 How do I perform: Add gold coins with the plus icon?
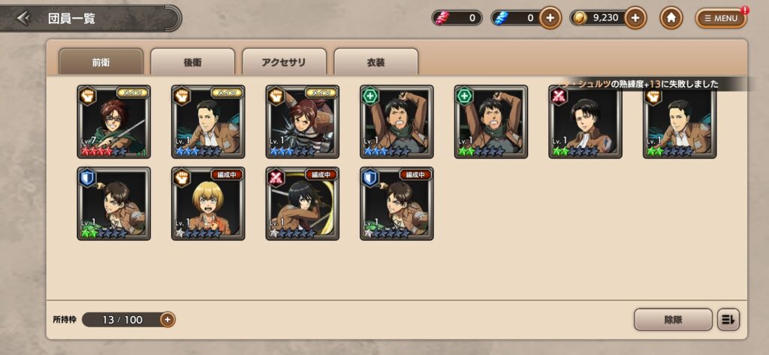click(x=635, y=18)
